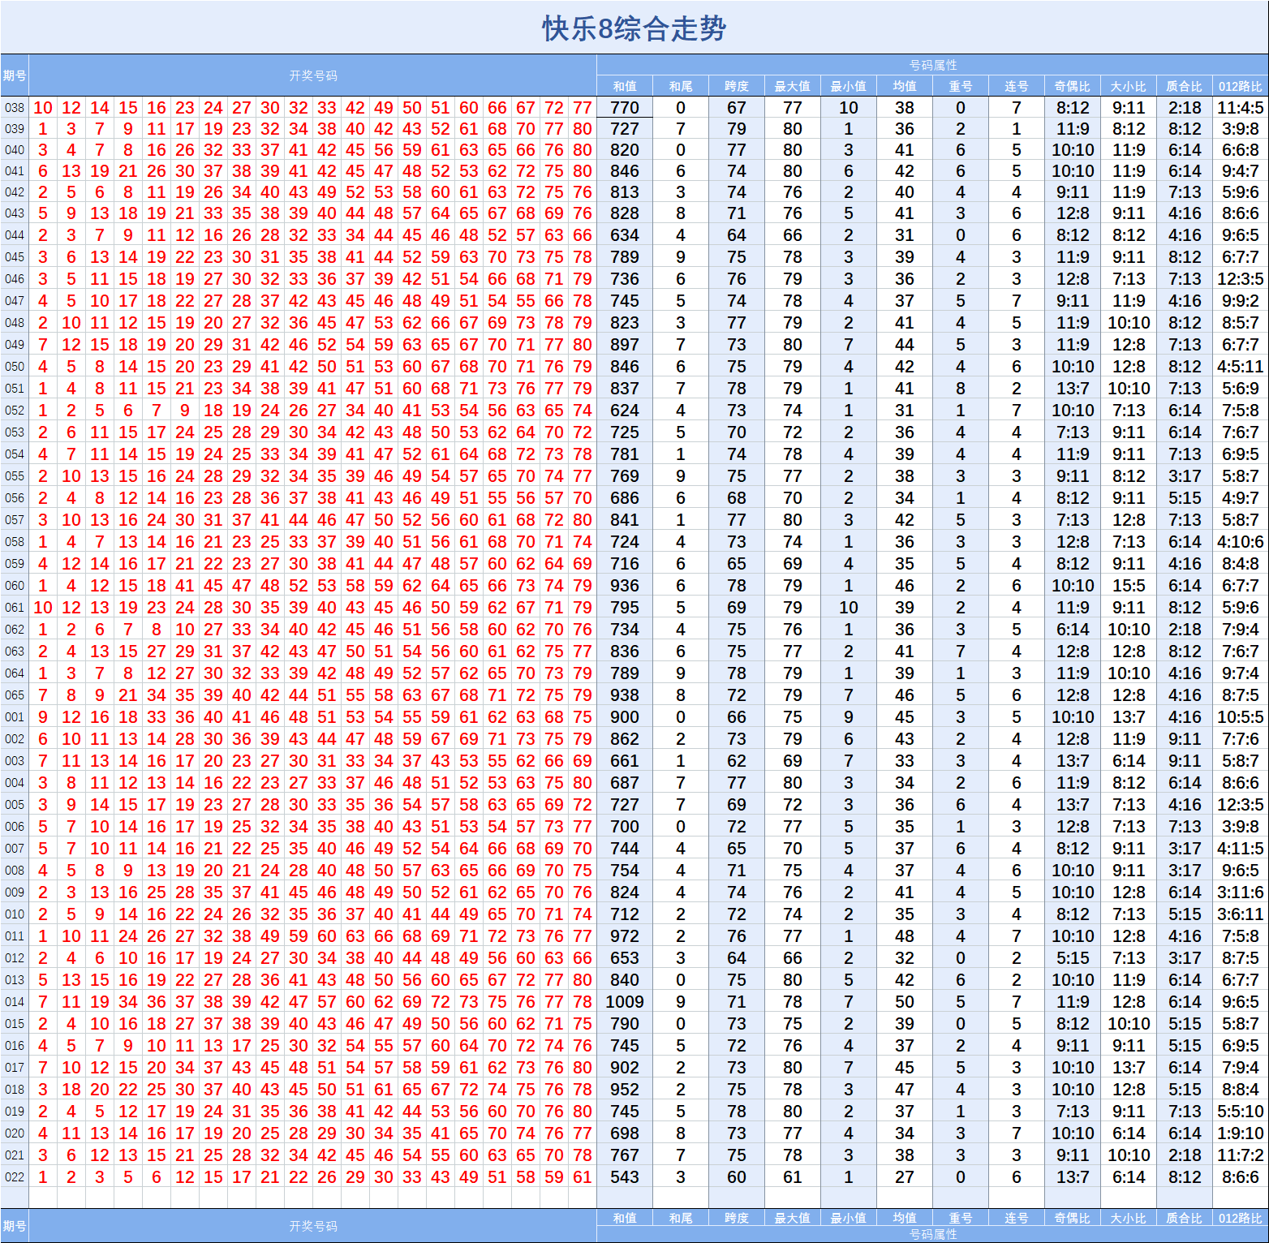Click period number 052
1269x1243 pixels.
(x=15, y=411)
